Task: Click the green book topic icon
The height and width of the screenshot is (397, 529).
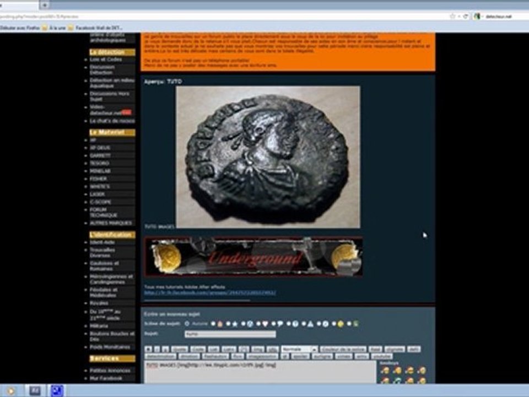Action: (355, 324)
